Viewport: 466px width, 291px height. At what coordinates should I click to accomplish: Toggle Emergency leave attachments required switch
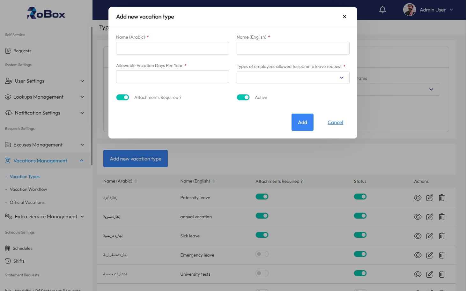[262, 254]
